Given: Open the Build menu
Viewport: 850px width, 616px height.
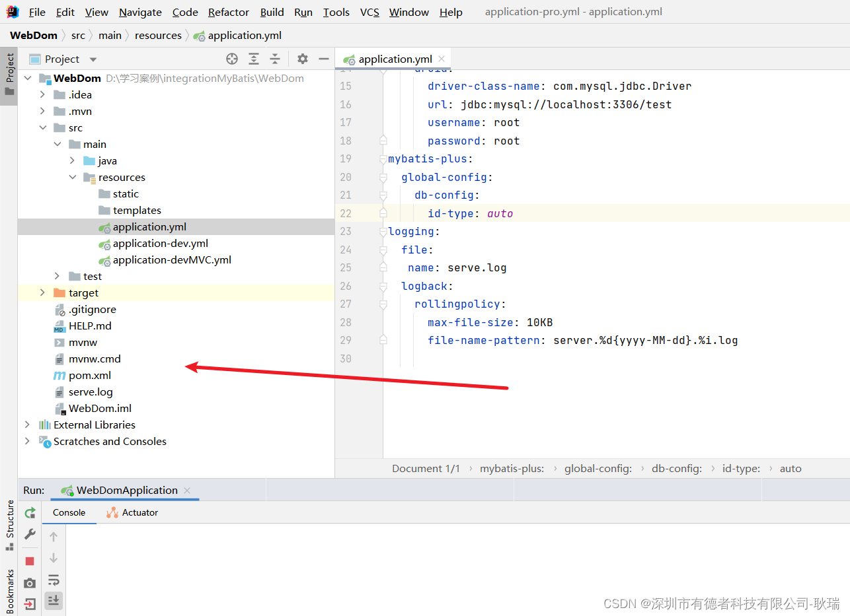Looking at the screenshot, I should (x=272, y=12).
